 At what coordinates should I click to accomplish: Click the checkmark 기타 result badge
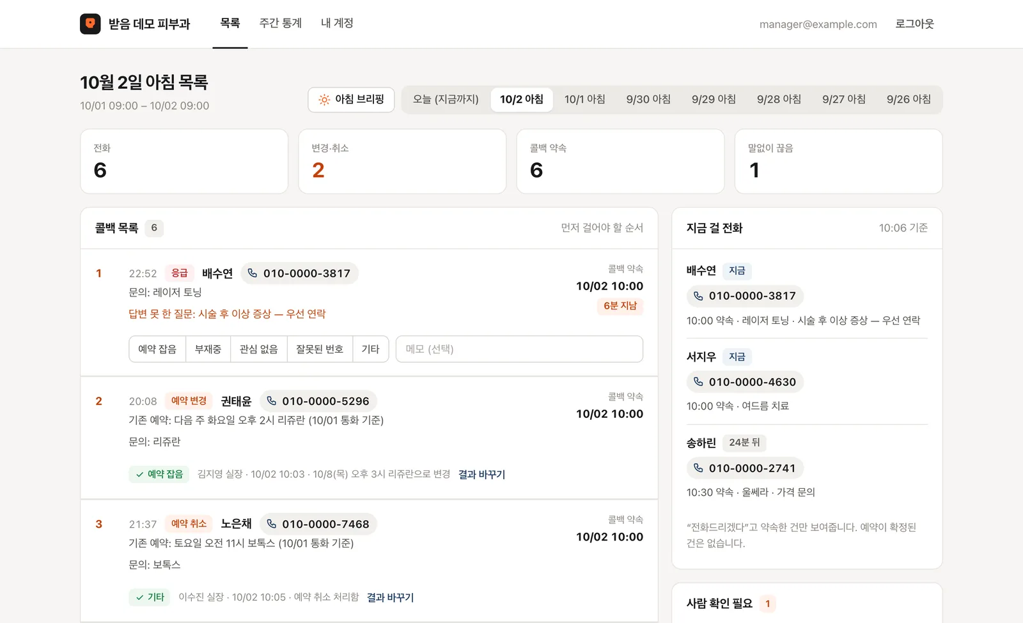[150, 597]
